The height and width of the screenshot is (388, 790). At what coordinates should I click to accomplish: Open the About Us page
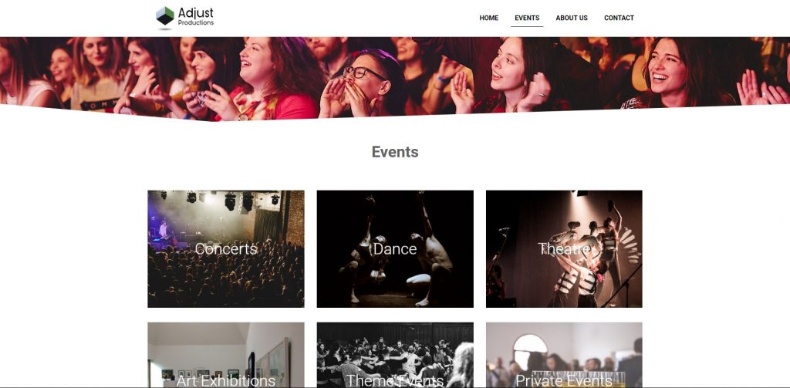572,18
